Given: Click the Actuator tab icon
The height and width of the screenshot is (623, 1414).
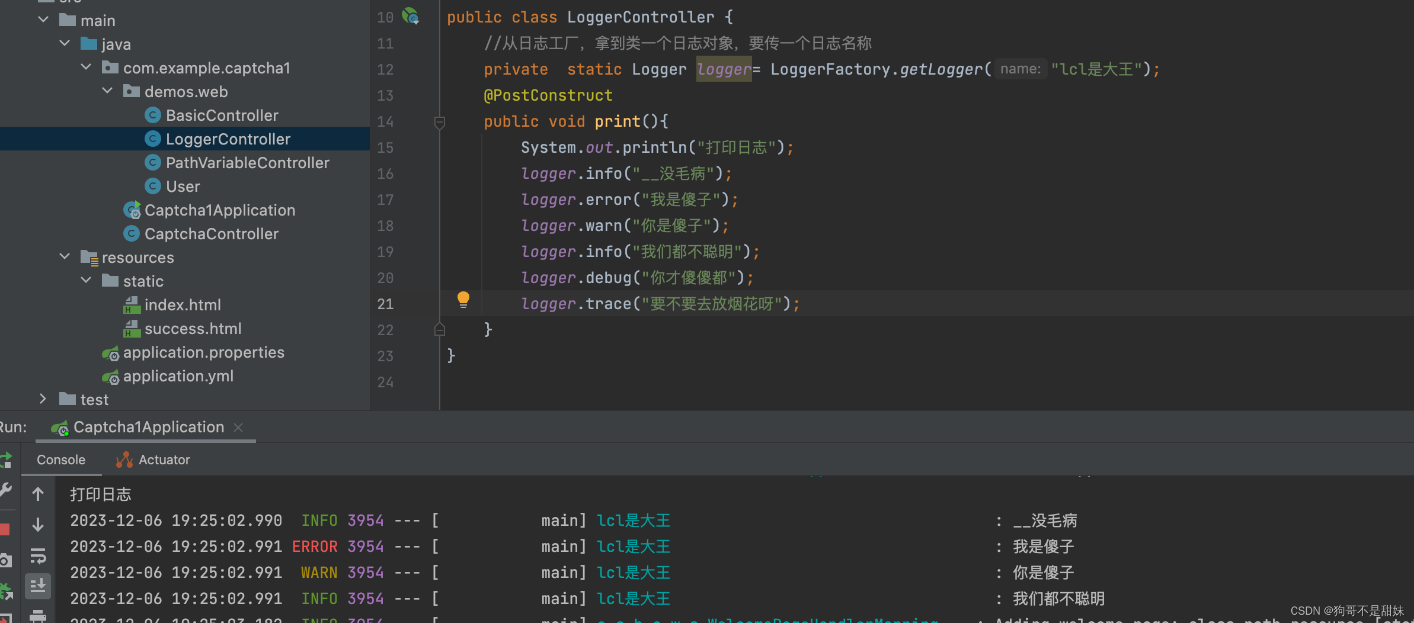Looking at the screenshot, I should [x=124, y=460].
